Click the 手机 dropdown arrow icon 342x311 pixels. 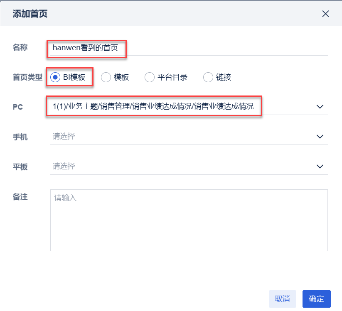tap(320, 137)
